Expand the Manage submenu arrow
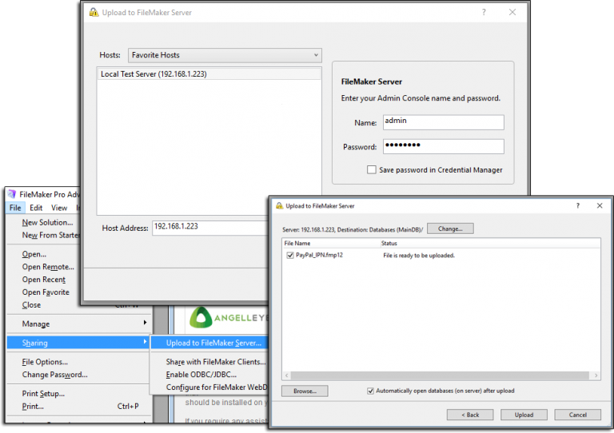Image resolution: width=614 pixels, height=433 pixels. [x=145, y=323]
